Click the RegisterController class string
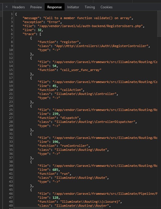 (x=101, y=46)
